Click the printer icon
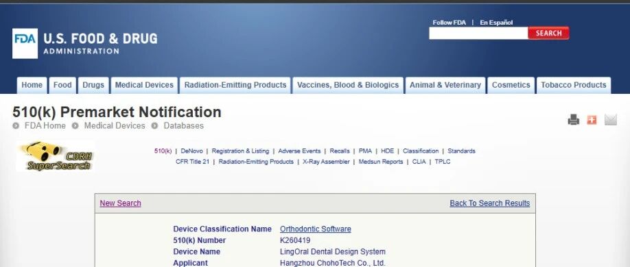This screenshot has height=267, width=630. (x=573, y=120)
